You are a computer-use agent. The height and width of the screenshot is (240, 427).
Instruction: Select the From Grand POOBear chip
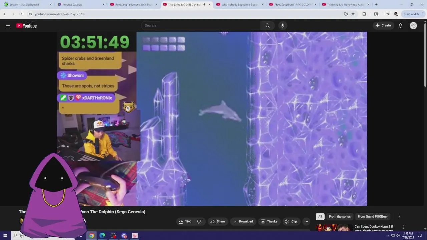(373, 217)
